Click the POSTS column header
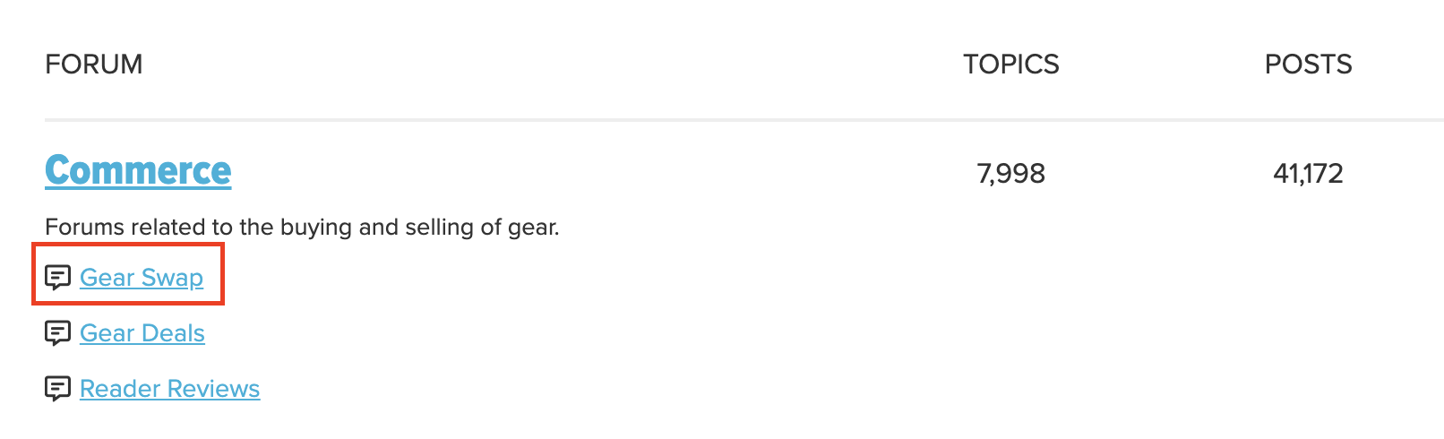The width and height of the screenshot is (1444, 439). [x=1308, y=65]
